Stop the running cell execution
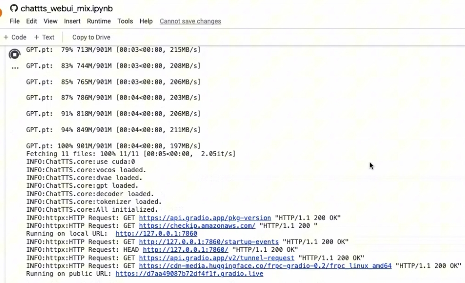 click(15, 54)
